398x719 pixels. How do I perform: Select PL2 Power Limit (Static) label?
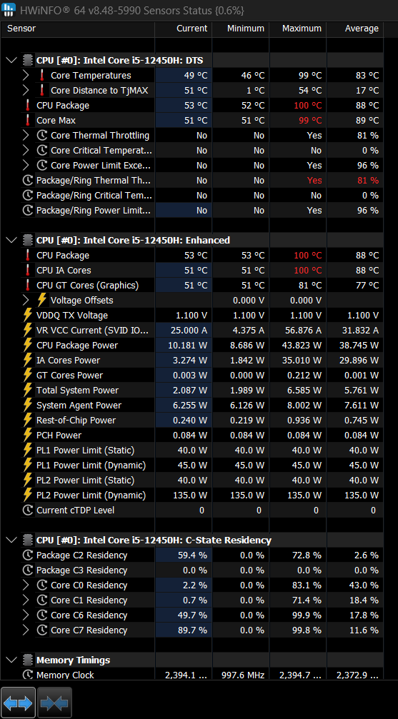click(x=85, y=481)
